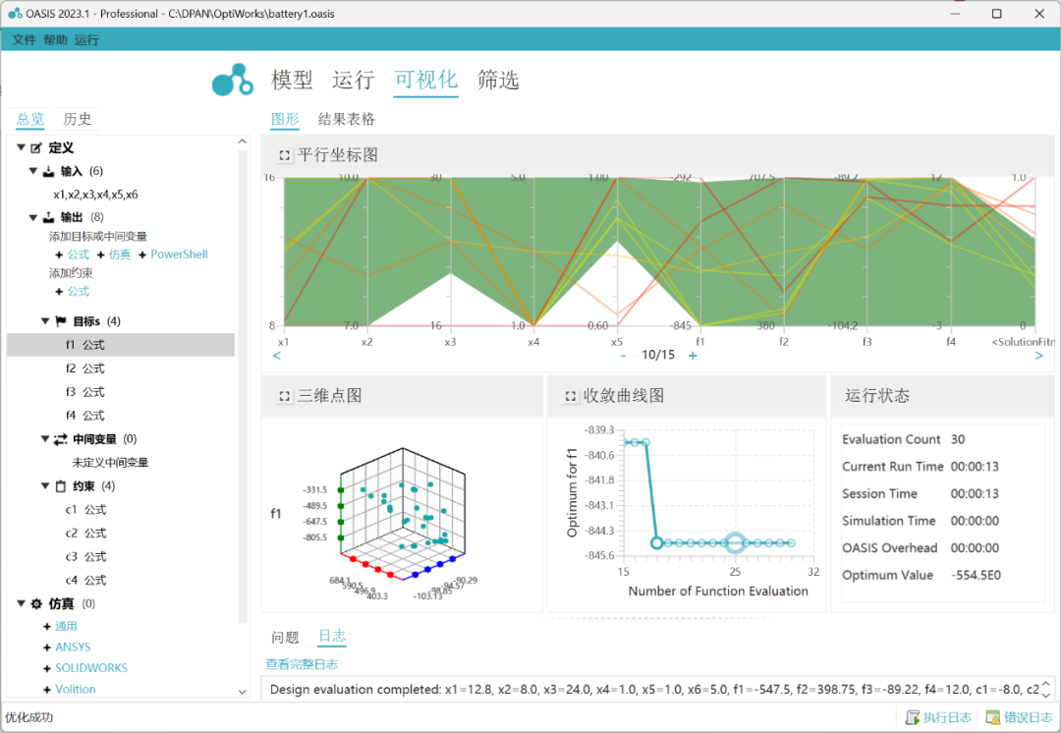Expand the convergence curve chart to fullscreen

(571, 397)
